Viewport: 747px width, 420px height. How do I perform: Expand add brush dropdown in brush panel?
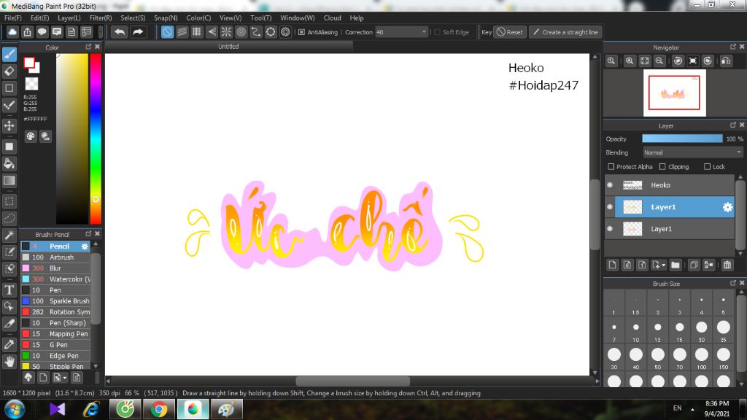65,378
